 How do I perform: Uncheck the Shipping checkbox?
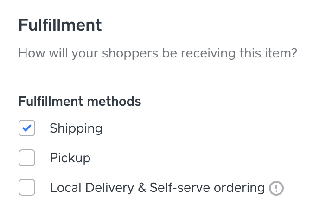27,128
